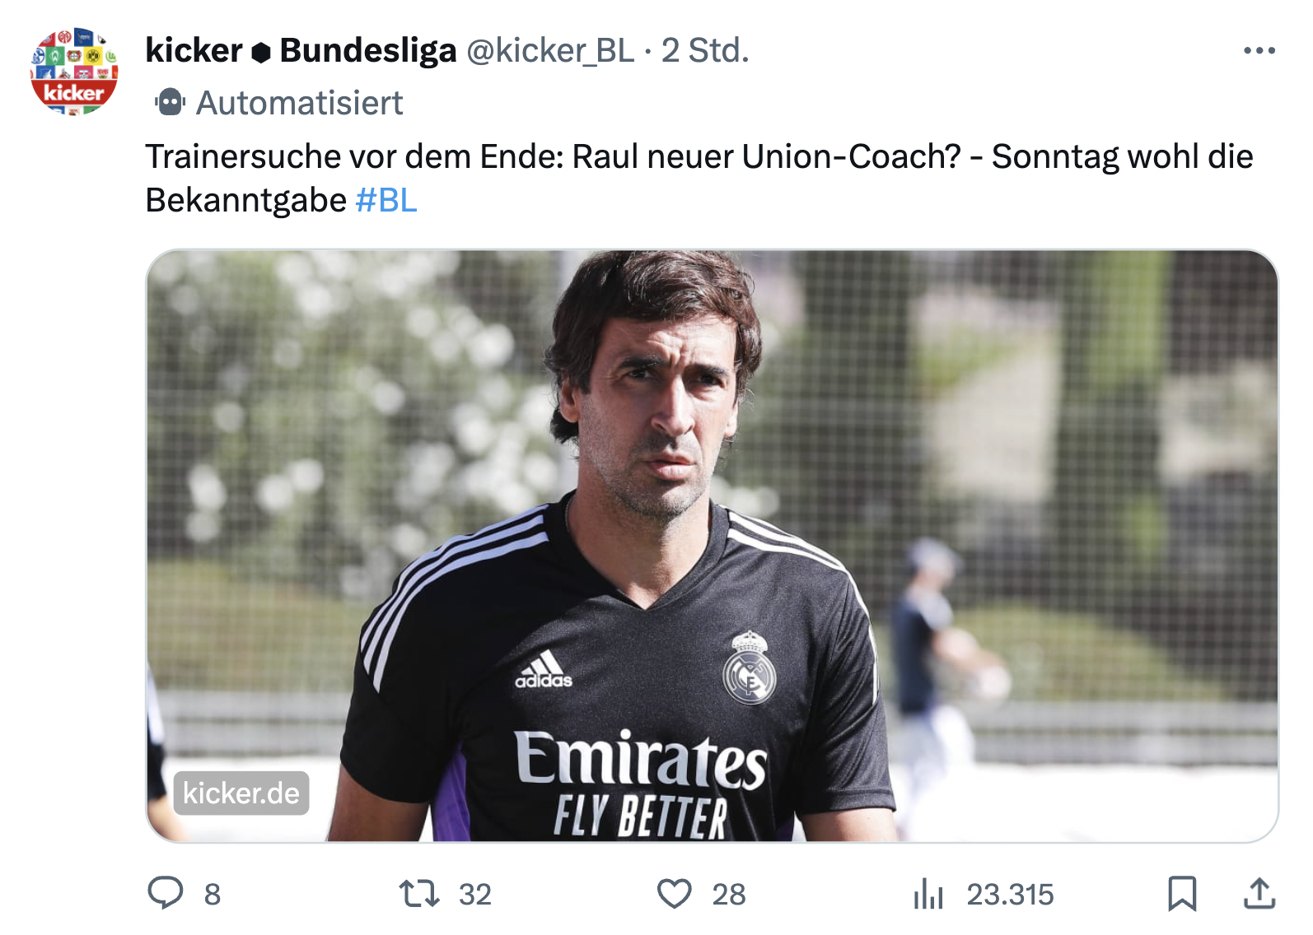Open the reply speech bubble icon
Screen dimensions: 1313x935
click(166, 893)
